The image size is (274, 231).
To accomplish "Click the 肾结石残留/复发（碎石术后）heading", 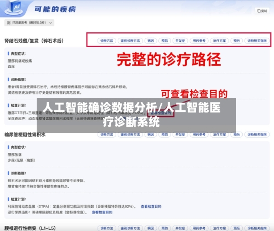I will click(x=34, y=41).
